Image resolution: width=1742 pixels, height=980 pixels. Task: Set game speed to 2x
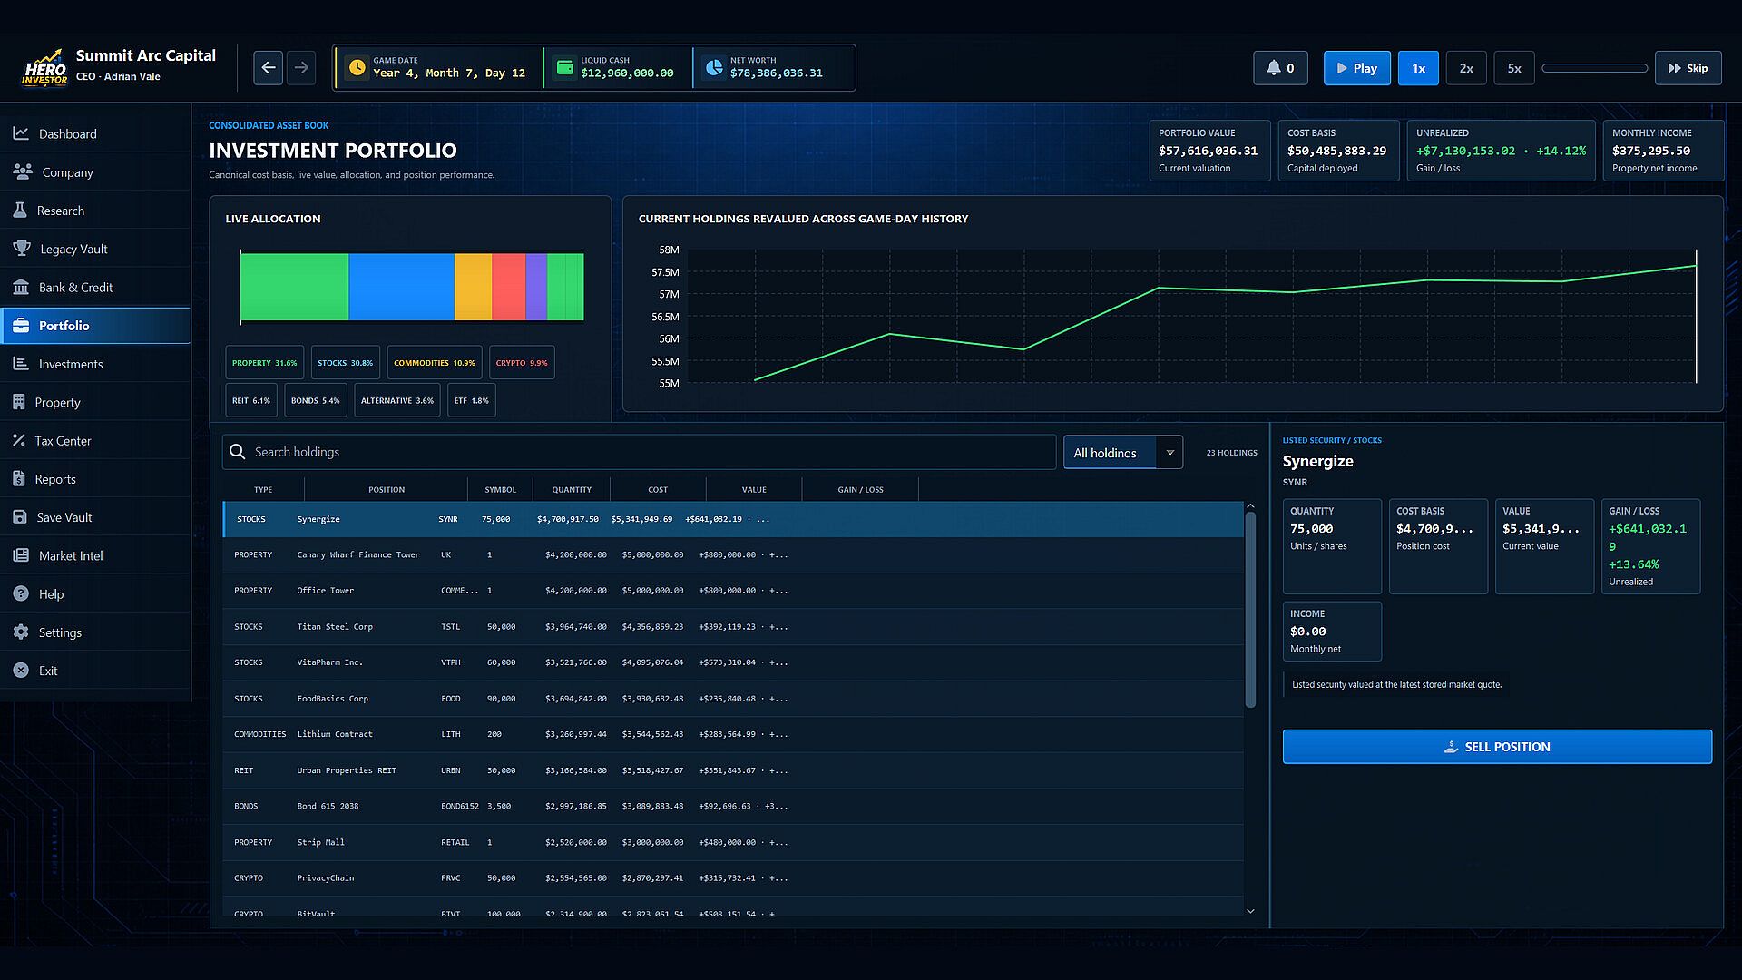(x=1466, y=68)
